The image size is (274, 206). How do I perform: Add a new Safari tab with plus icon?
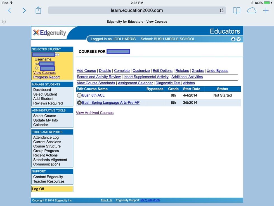coord(266,10)
